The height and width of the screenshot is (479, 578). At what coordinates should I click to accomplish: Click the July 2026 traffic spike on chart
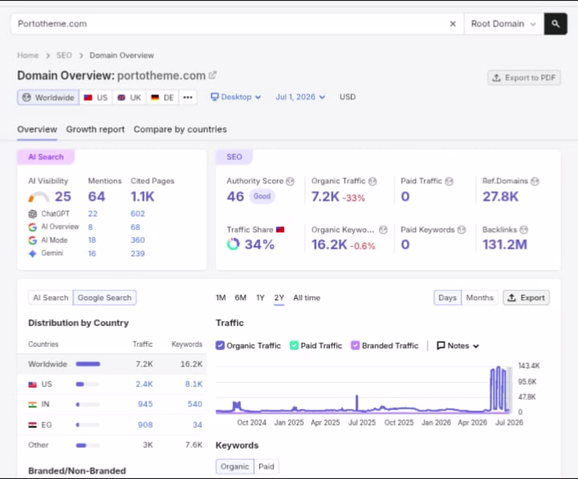[x=499, y=388]
